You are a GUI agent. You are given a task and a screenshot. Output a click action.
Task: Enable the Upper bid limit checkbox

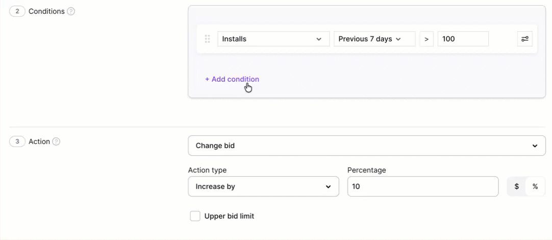(x=195, y=216)
